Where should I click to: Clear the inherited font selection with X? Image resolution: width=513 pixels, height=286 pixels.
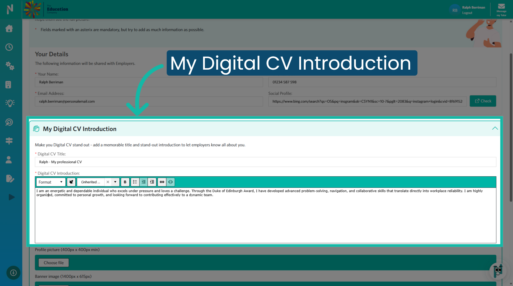[108, 182]
